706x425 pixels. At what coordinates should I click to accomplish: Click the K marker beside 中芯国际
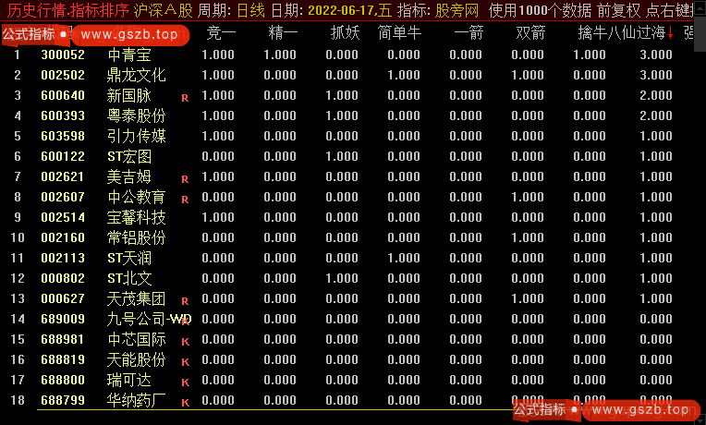pos(185,341)
